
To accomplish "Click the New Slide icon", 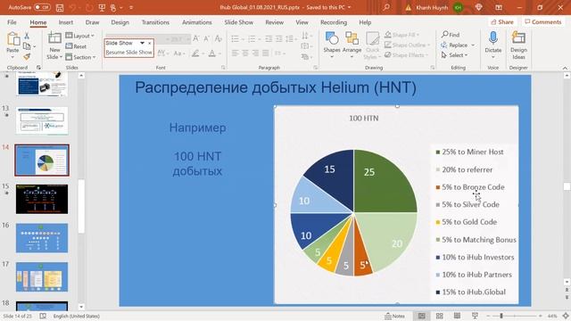I will pyautogui.click(x=54, y=37).
